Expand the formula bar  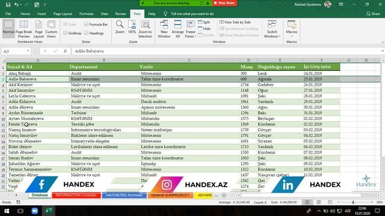383,51
